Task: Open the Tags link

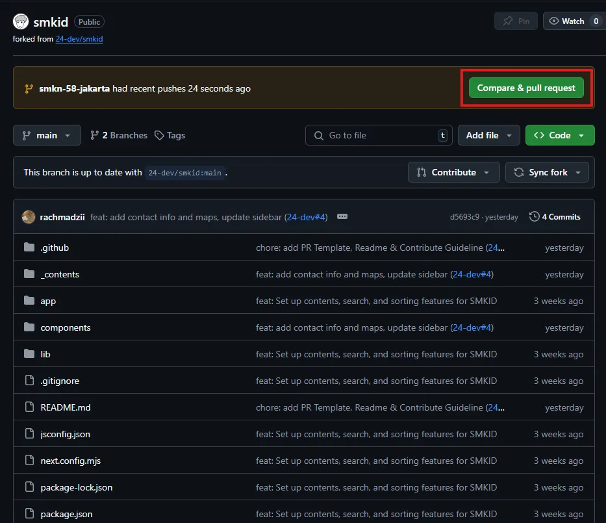Action: (170, 135)
